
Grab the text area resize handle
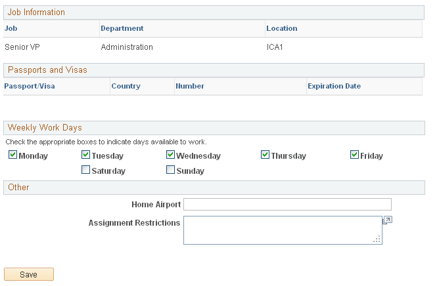[377, 240]
